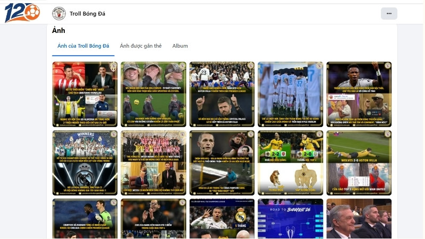Open the players in white shirts wall photo
The image size is (425, 239).
pos(291,95)
